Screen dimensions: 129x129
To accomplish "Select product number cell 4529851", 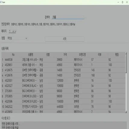I will pos(13,65).
